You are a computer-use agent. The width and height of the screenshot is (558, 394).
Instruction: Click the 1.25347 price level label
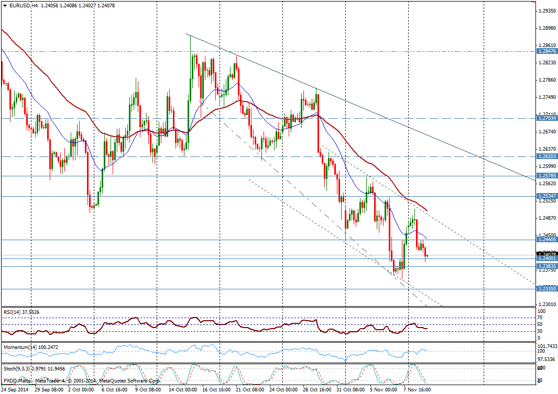tap(546, 196)
